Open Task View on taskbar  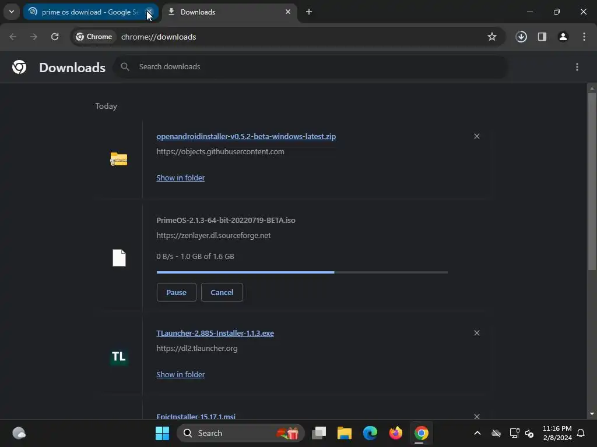point(319,433)
